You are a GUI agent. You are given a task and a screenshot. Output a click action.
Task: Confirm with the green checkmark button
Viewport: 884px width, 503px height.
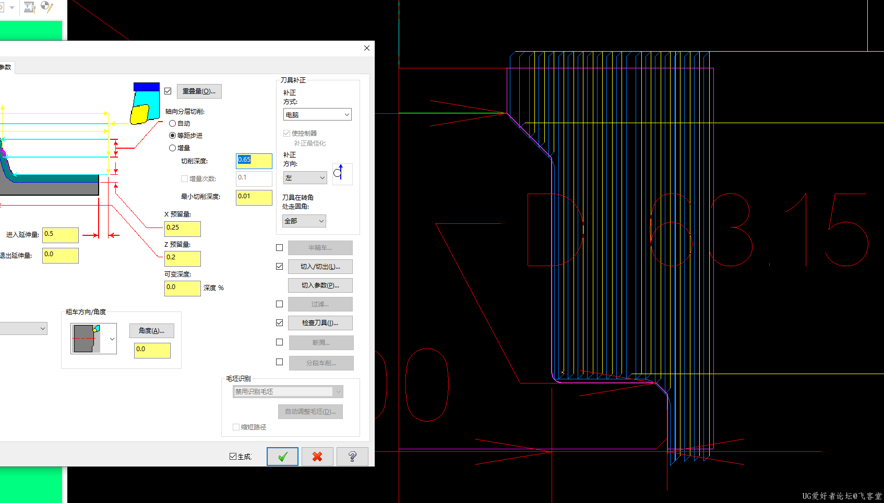(x=282, y=457)
